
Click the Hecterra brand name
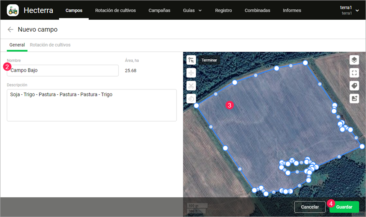pyautogui.click(x=38, y=10)
